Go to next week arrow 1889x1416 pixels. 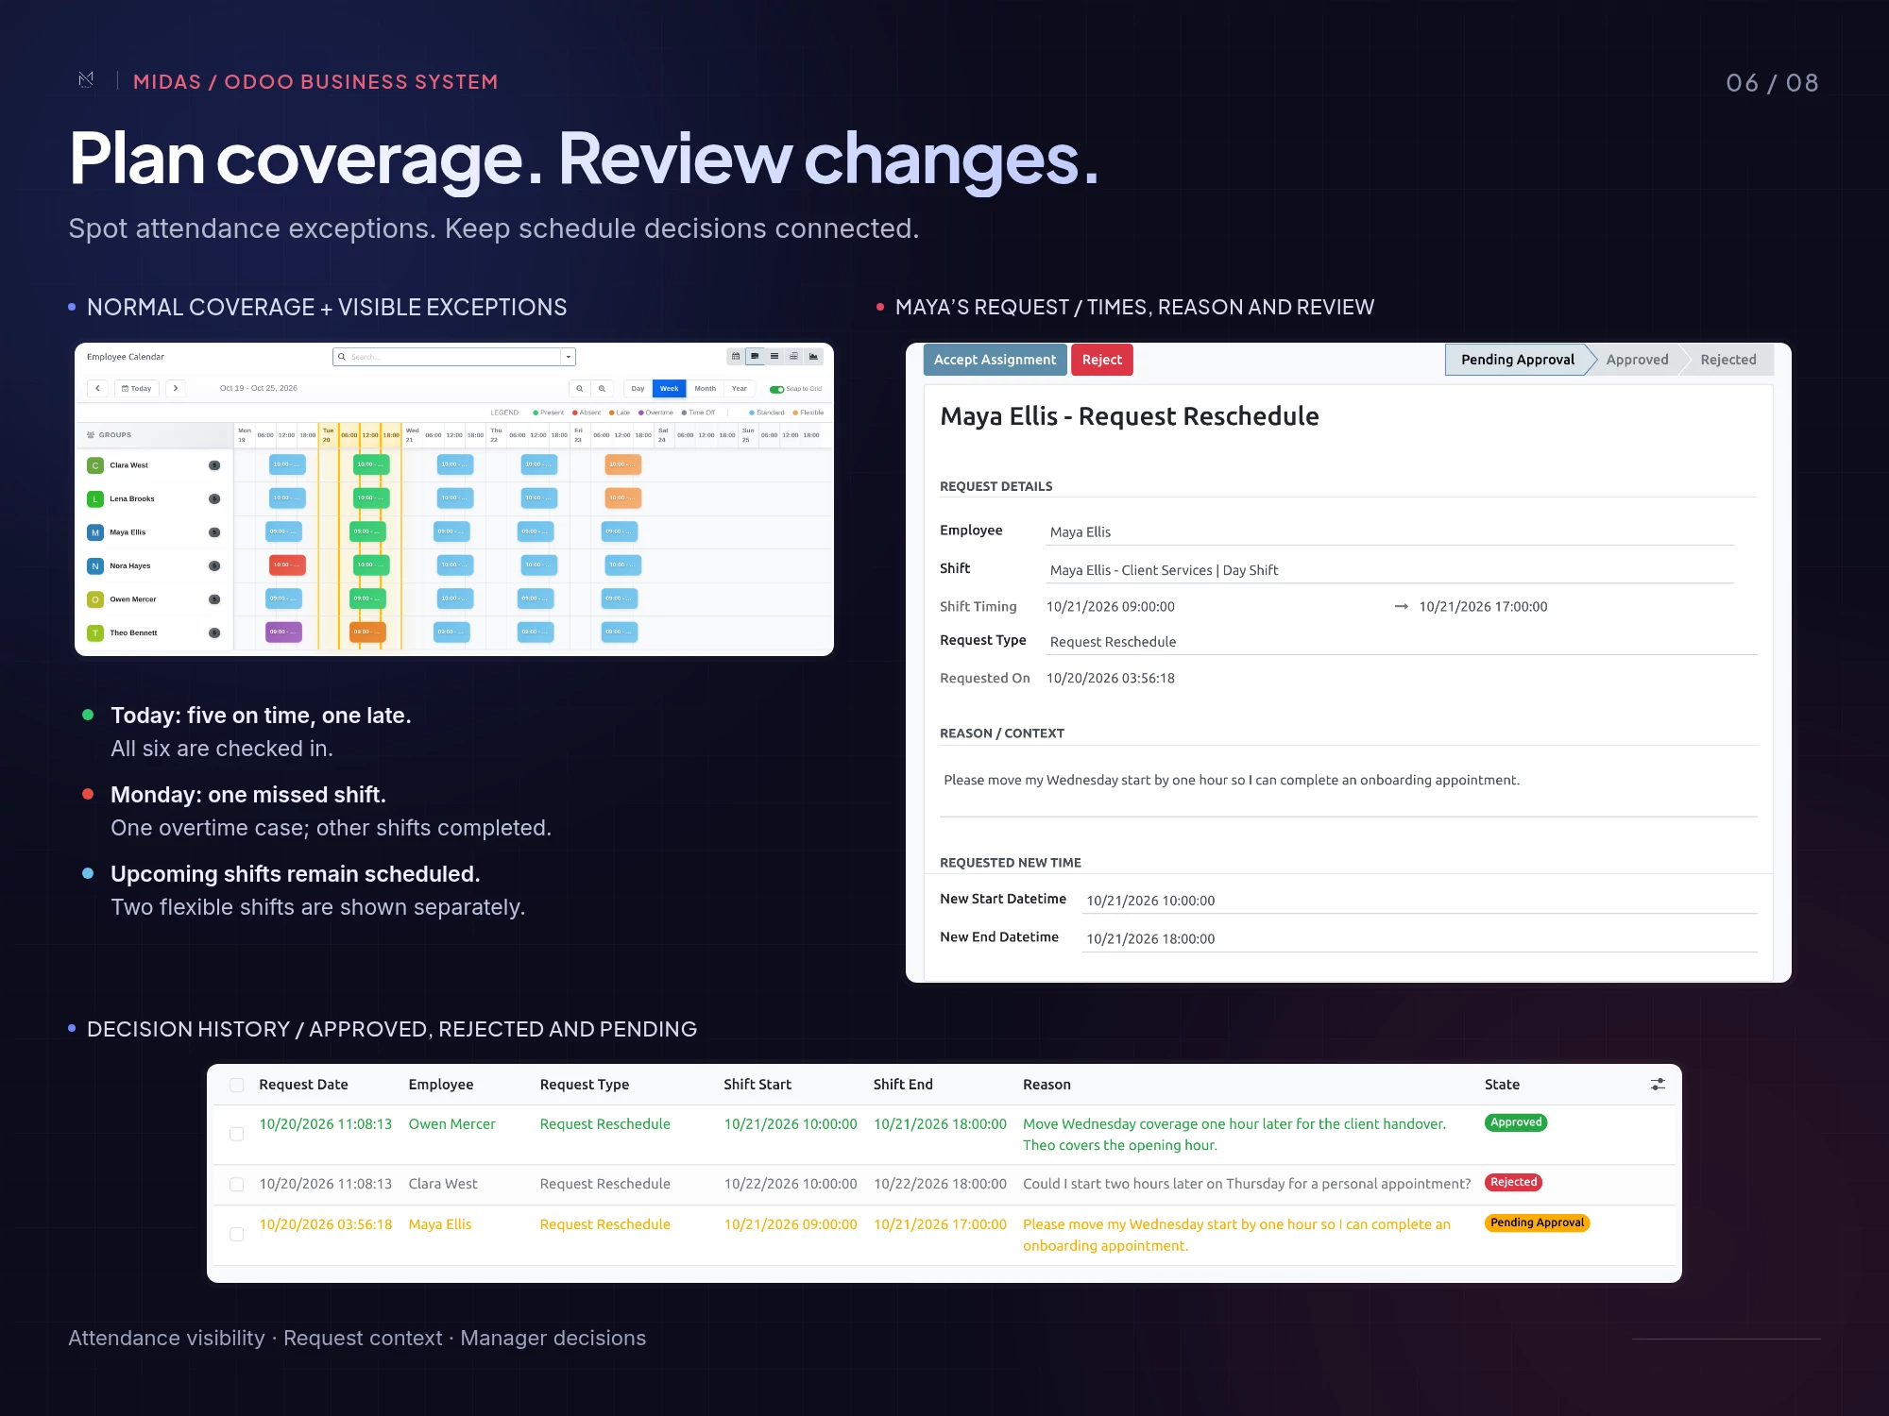176,388
